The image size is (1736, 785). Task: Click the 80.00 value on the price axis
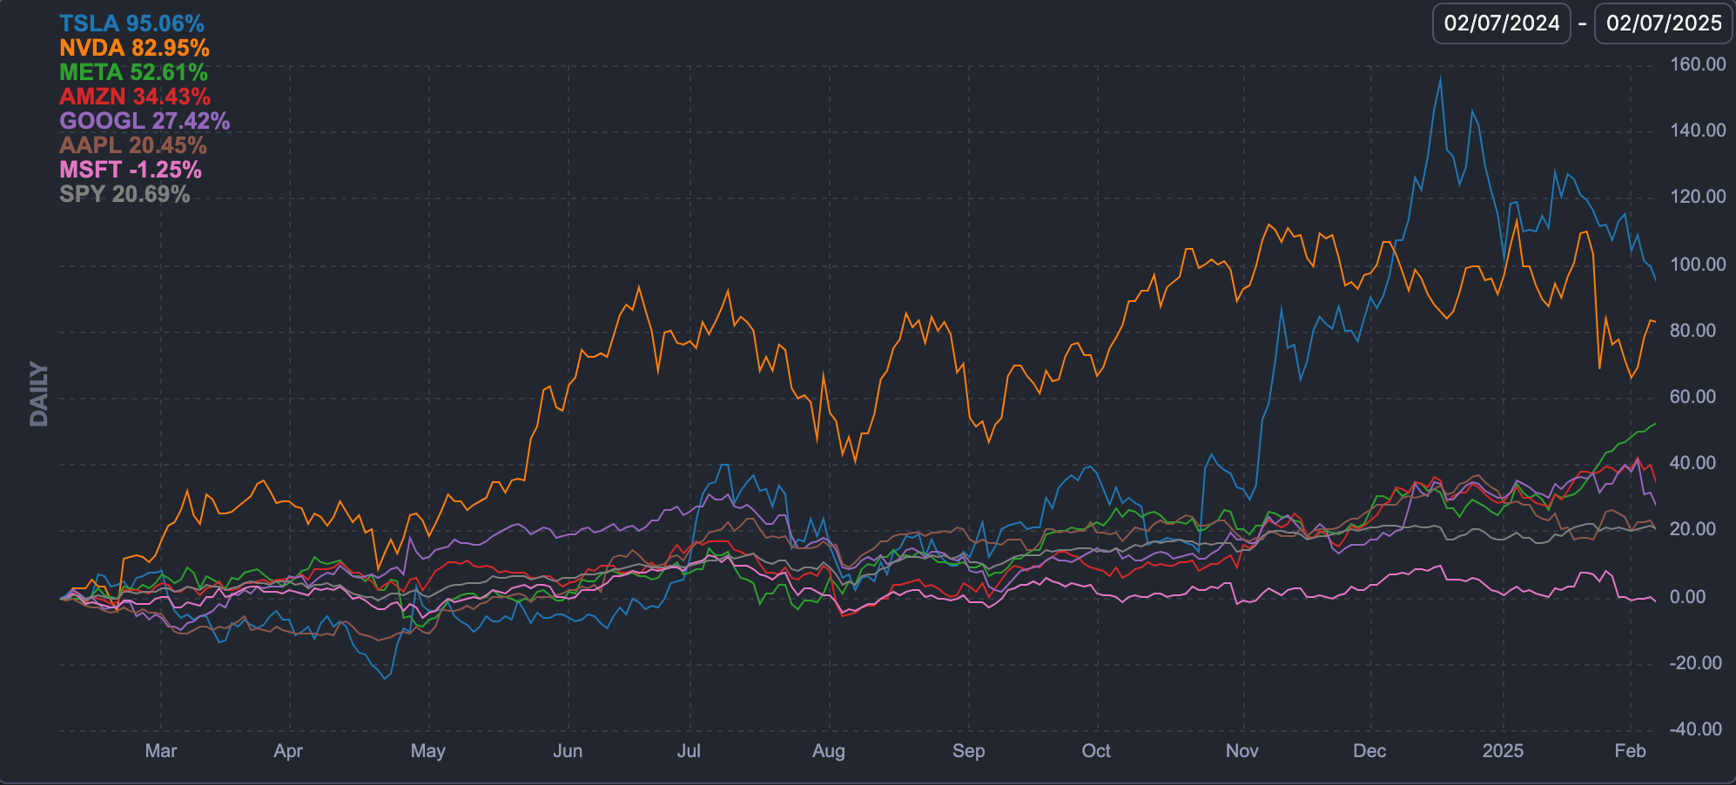click(1693, 331)
